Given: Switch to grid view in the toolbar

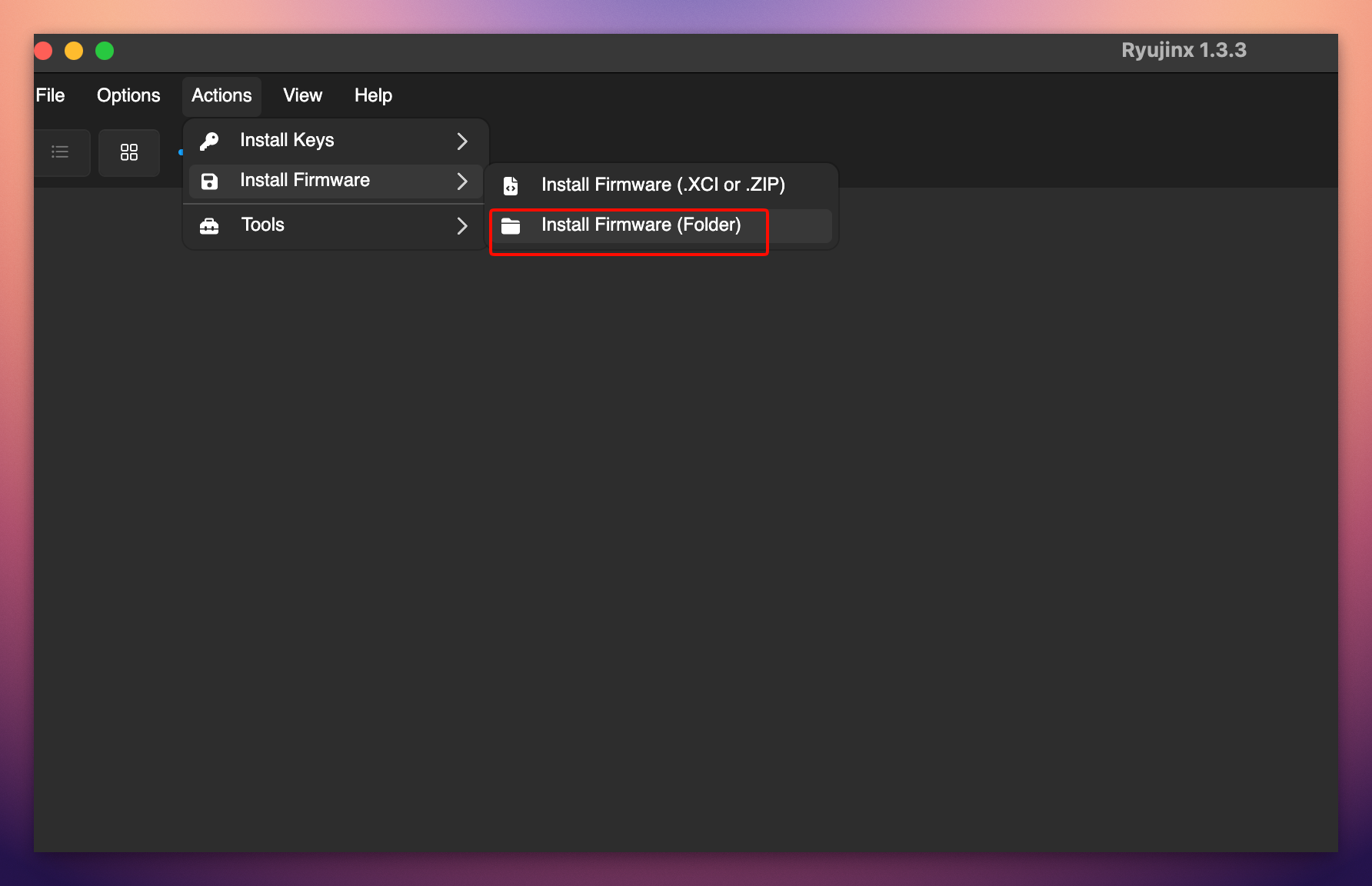Looking at the screenshot, I should tap(129, 152).
